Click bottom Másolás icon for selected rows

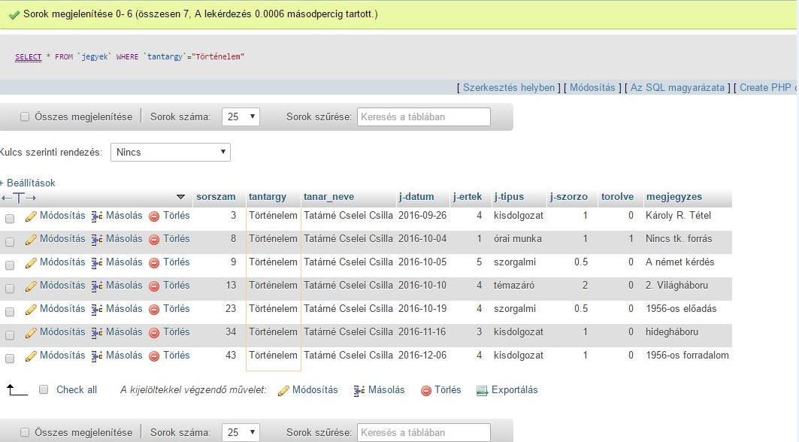click(x=359, y=391)
